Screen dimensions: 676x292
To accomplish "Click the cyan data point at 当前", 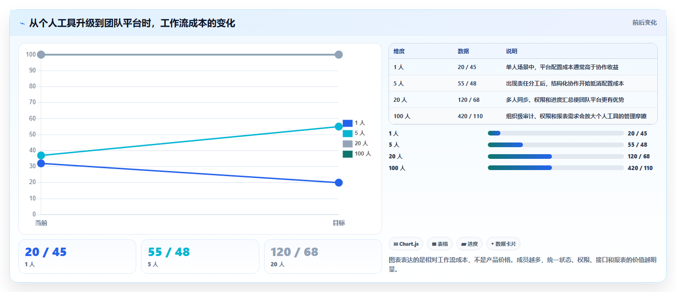I will pyautogui.click(x=41, y=156).
